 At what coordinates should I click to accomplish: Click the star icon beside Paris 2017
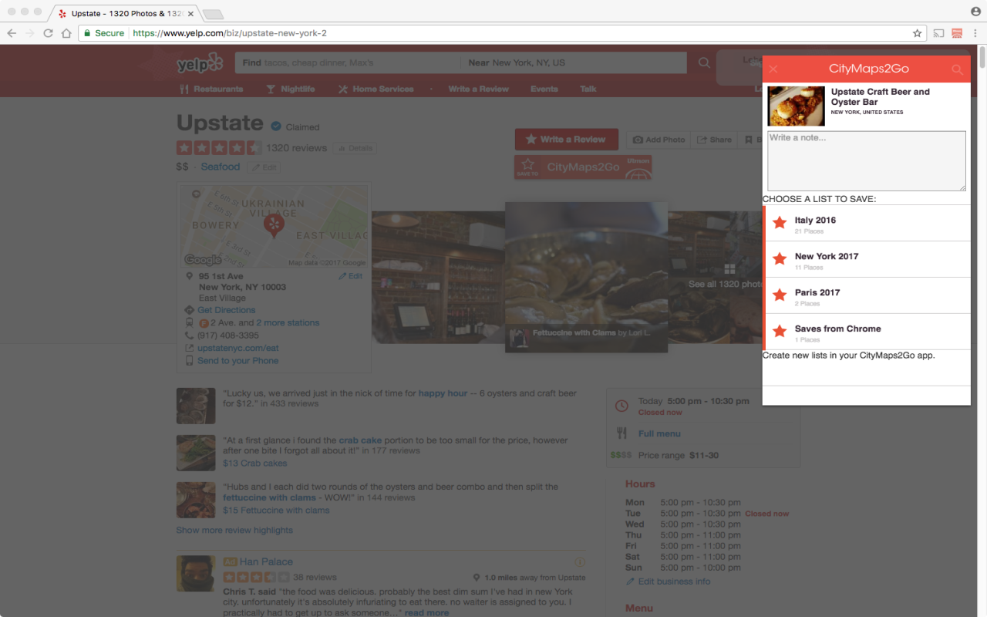click(780, 295)
